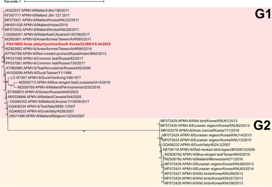Select EF569970 Goose/Russia/4440/2003 label
Screen dimensions: 272x187
click(x=43, y=92)
